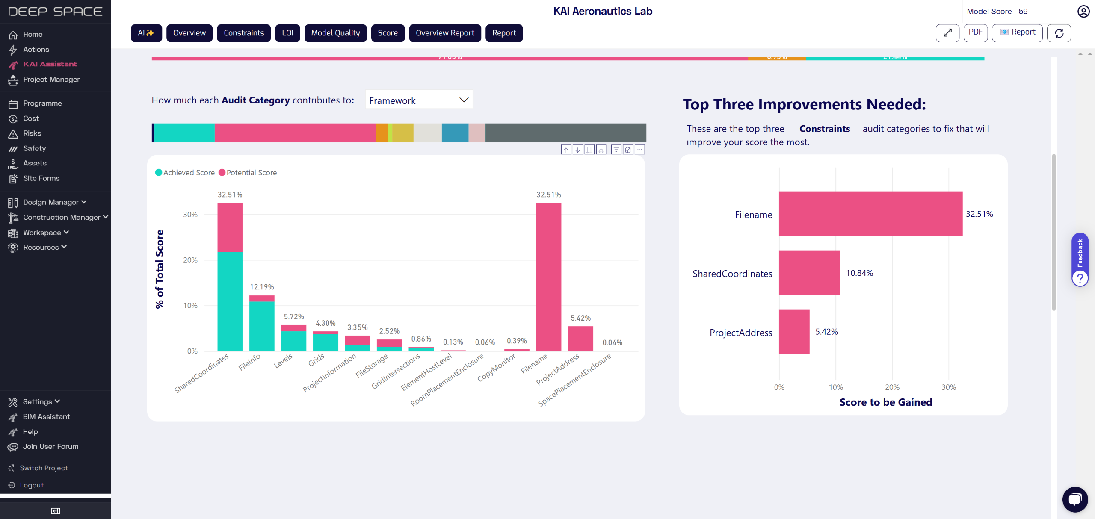This screenshot has width=1095, height=519.
Task: Open the user profile icon
Action: [x=1083, y=11]
